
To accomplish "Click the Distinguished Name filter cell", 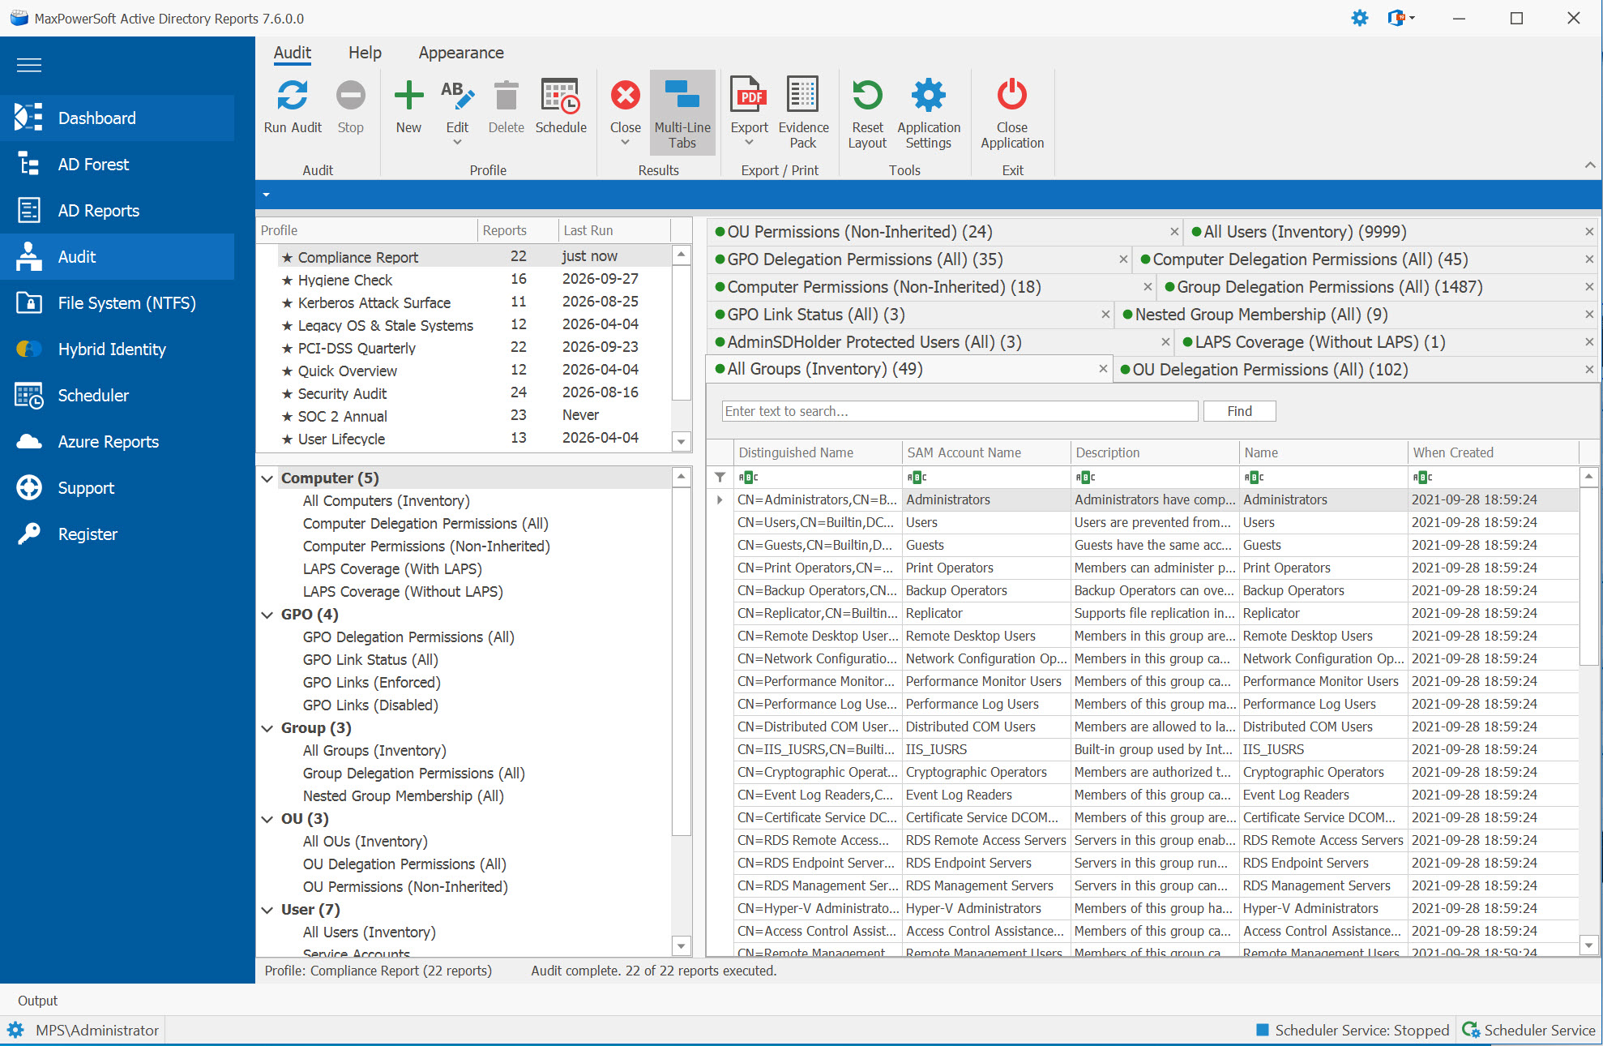I will click(x=818, y=478).
